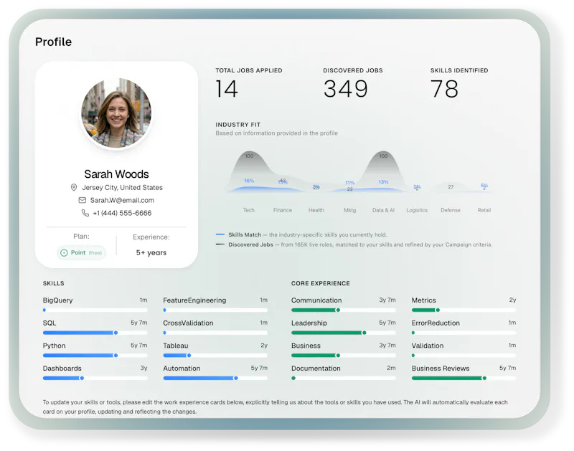Image resolution: width=574 pixels, height=451 pixels.
Task: Click the Finance label on the industry chart
Action: point(283,210)
